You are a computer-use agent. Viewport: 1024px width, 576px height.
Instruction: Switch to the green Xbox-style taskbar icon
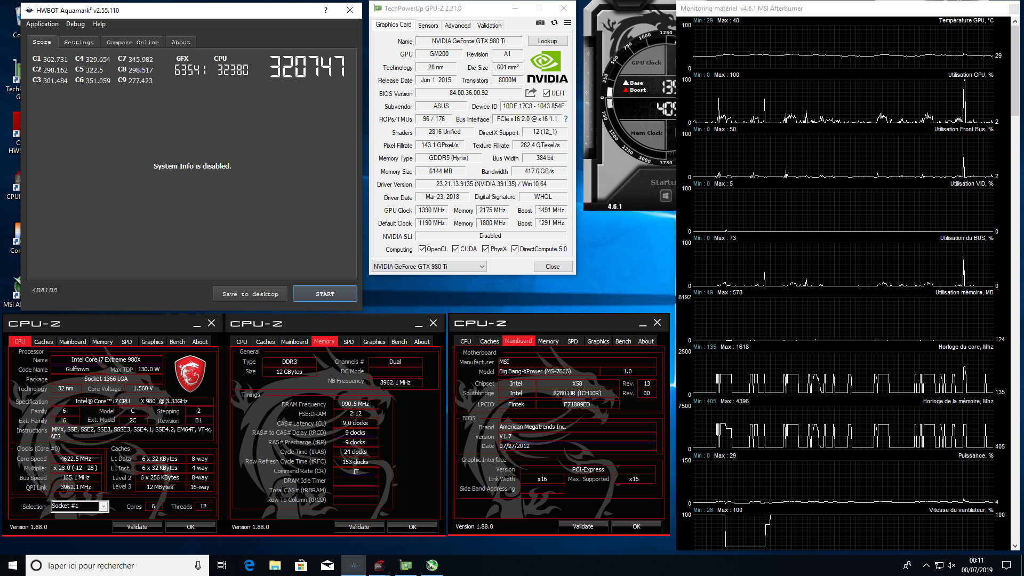[x=431, y=565]
